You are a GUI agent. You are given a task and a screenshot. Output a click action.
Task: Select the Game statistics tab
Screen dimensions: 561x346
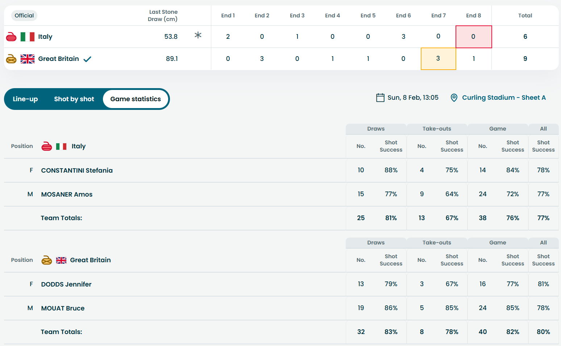136,99
